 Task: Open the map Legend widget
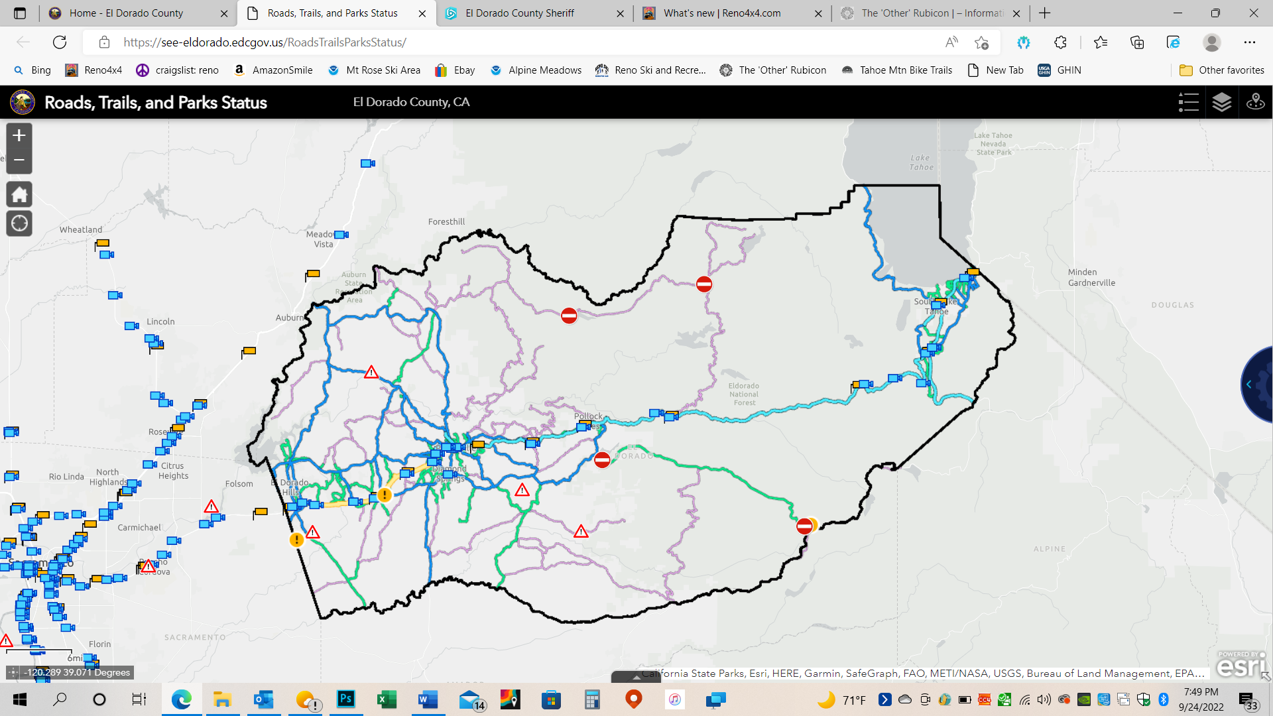[1188, 102]
